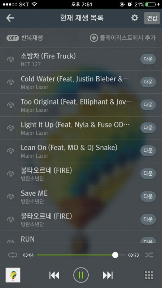Download Save ME with its 다운 button

(x=148, y=196)
